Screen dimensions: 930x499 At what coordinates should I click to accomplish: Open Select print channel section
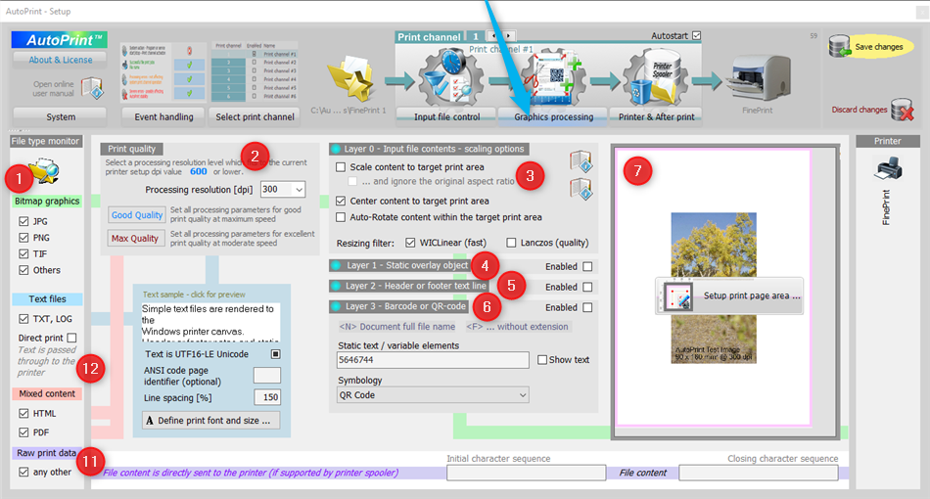point(255,116)
